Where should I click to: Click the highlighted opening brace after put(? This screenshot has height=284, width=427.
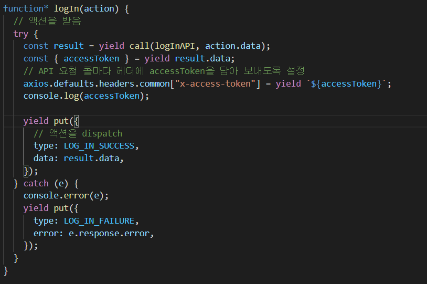pos(76,121)
